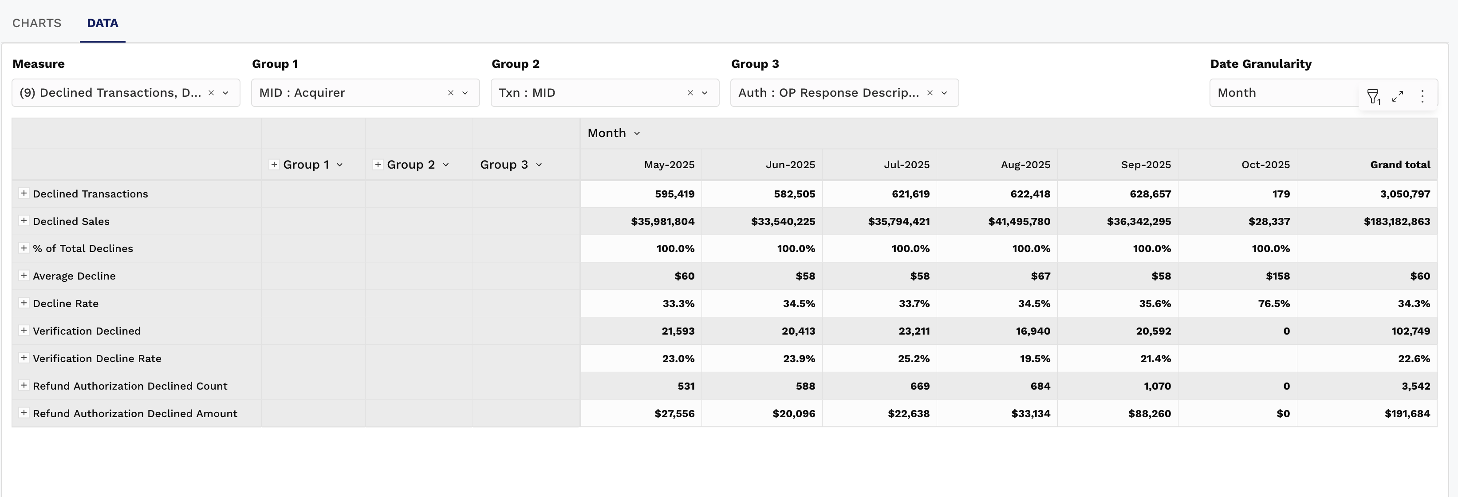The image size is (1458, 497).
Task: Select the DATA tab
Action: point(102,23)
